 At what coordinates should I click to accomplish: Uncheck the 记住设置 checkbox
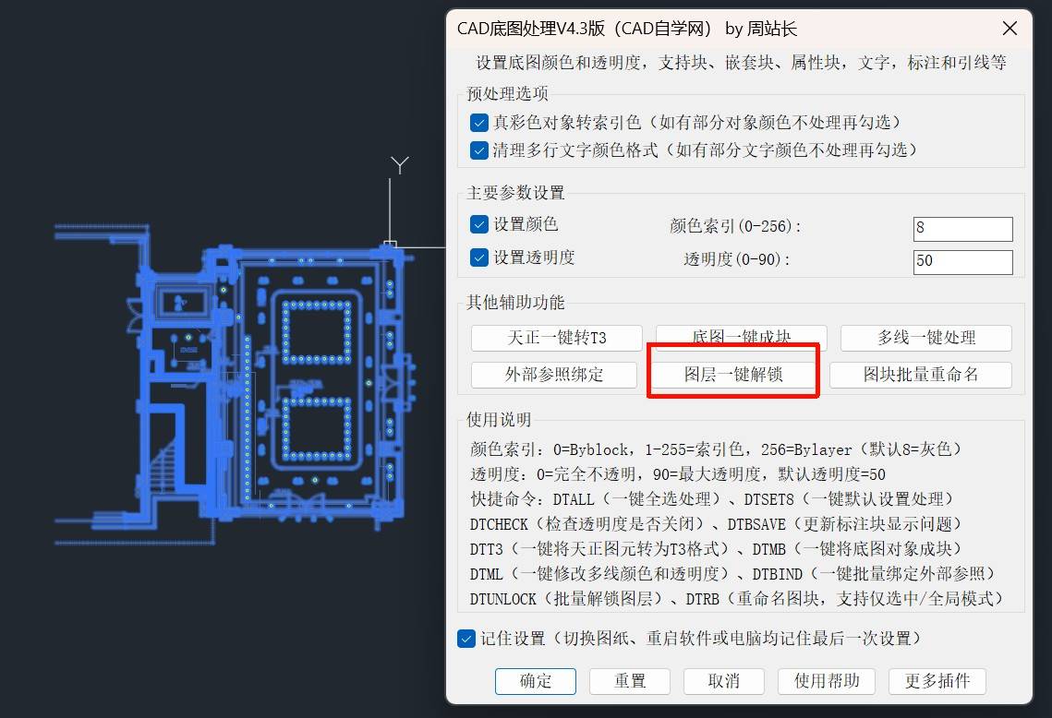(466, 639)
